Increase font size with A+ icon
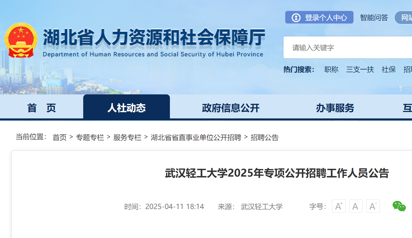 pyautogui.click(x=339, y=206)
